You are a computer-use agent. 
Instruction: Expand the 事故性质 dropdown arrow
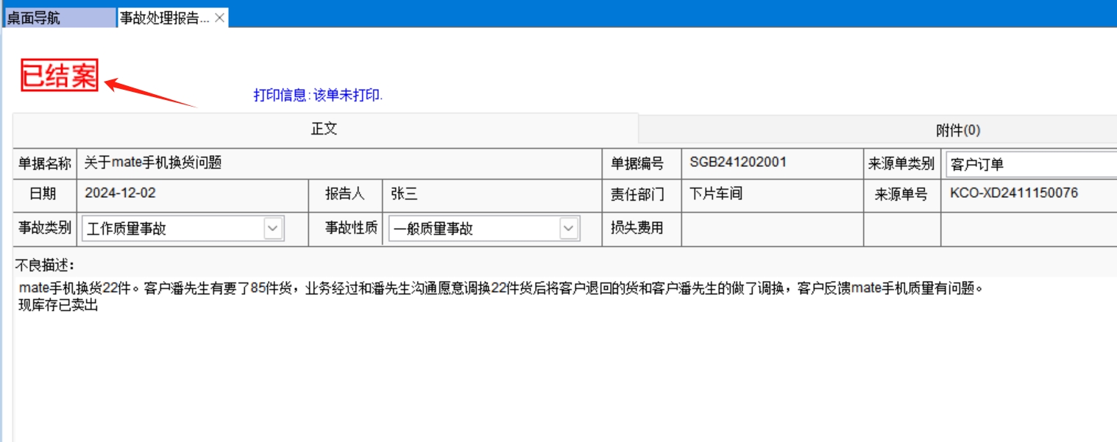(x=569, y=229)
